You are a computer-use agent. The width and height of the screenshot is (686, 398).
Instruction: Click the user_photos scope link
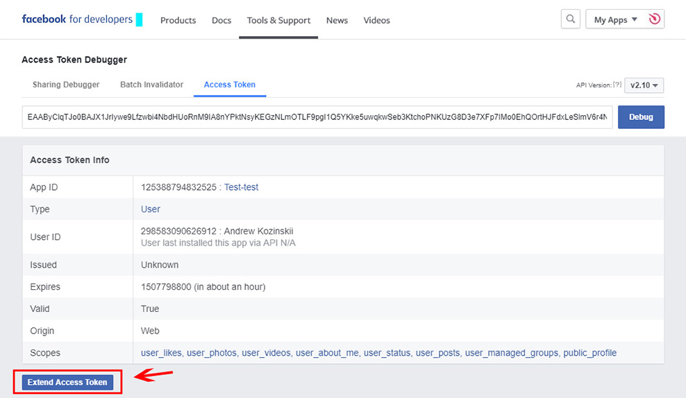pyautogui.click(x=212, y=353)
